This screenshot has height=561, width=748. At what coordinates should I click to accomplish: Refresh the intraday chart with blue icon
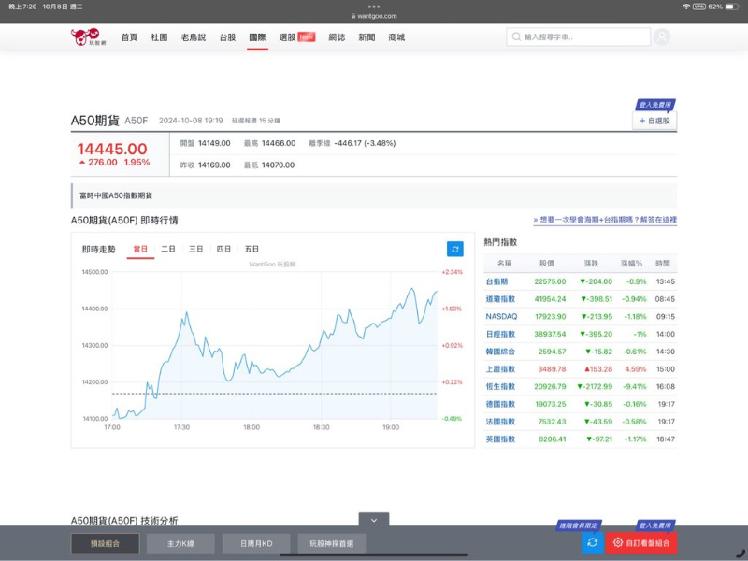[x=454, y=249]
